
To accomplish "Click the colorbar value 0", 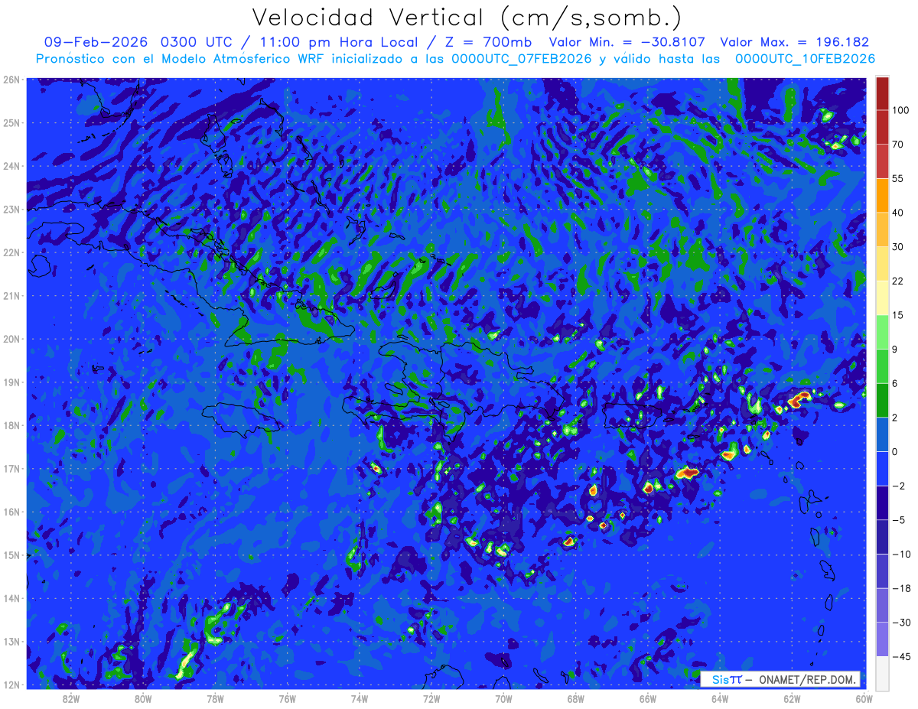I will [x=896, y=452].
